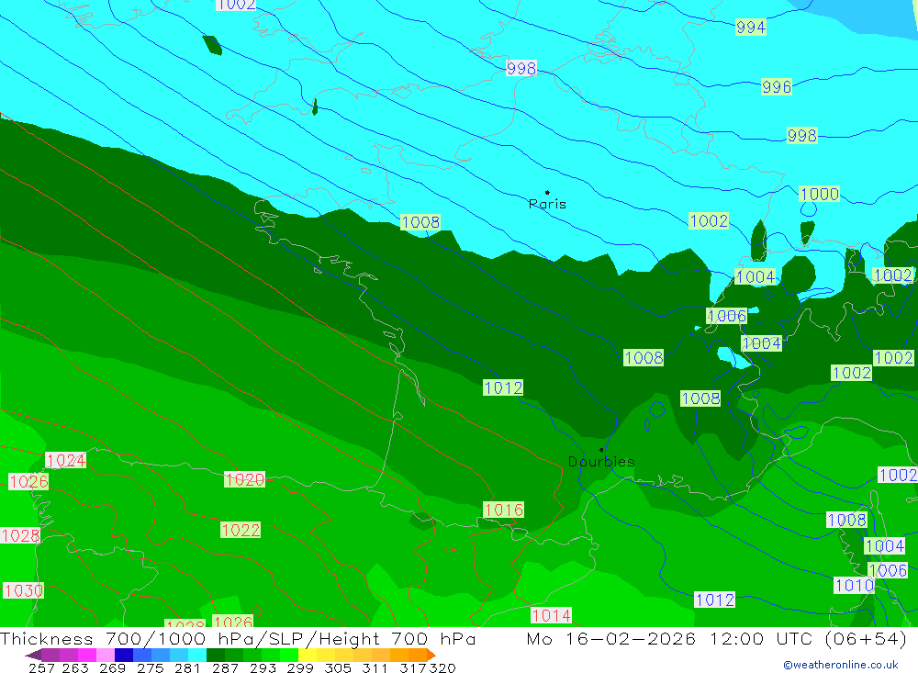Click the red 1026 label beside 1024
Viewport: 918px width, 673px height.
tap(28, 482)
